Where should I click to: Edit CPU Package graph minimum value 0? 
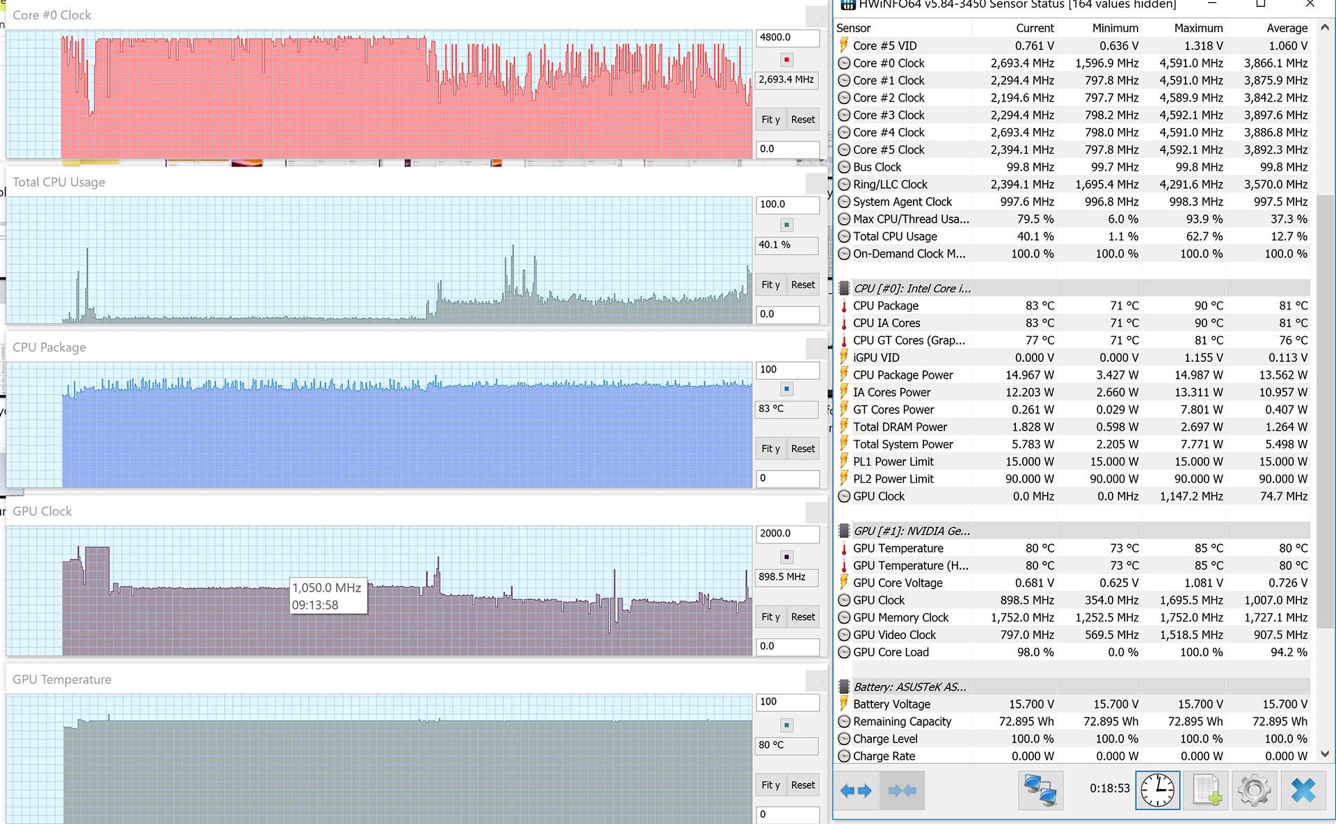tap(788, 478)
